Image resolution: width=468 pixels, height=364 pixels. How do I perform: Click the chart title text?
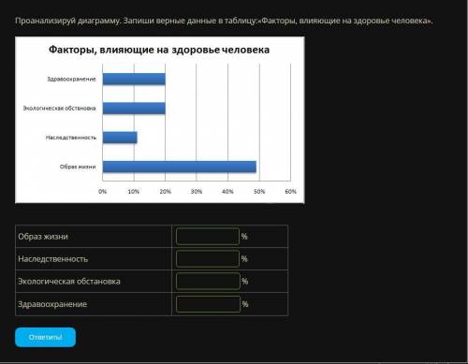click(159, 50)
